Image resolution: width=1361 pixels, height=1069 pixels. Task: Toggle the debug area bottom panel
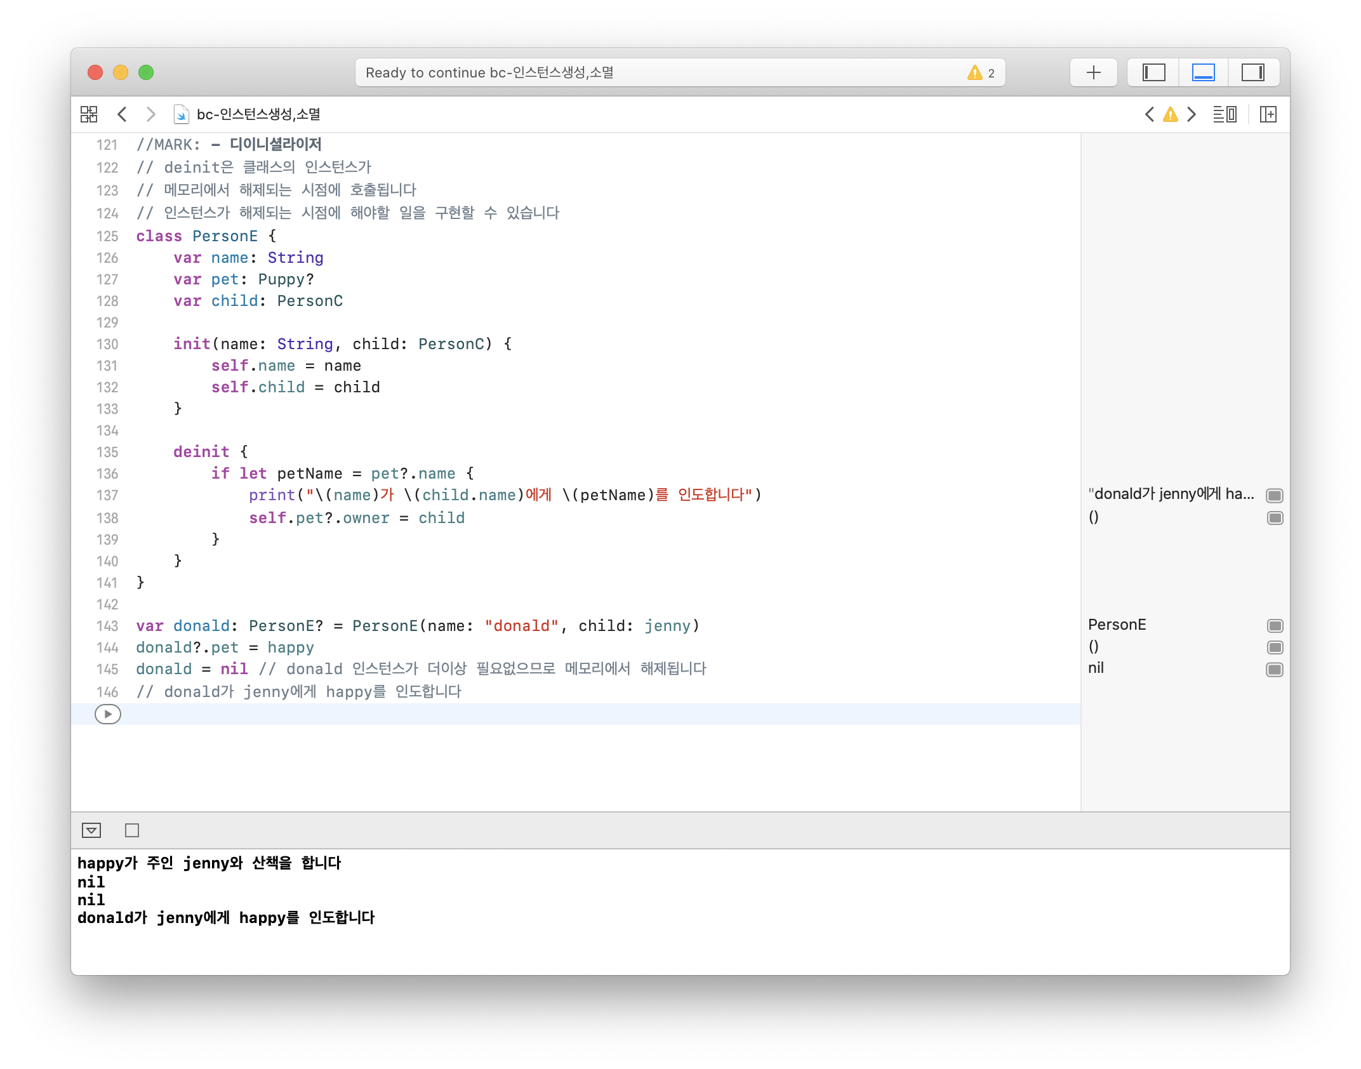[x=1203, y=72]
